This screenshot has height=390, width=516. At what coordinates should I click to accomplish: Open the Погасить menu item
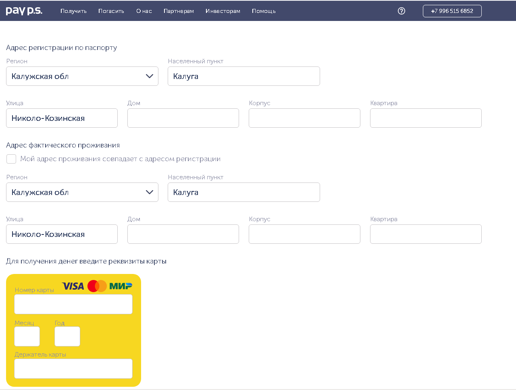[111, 11]
